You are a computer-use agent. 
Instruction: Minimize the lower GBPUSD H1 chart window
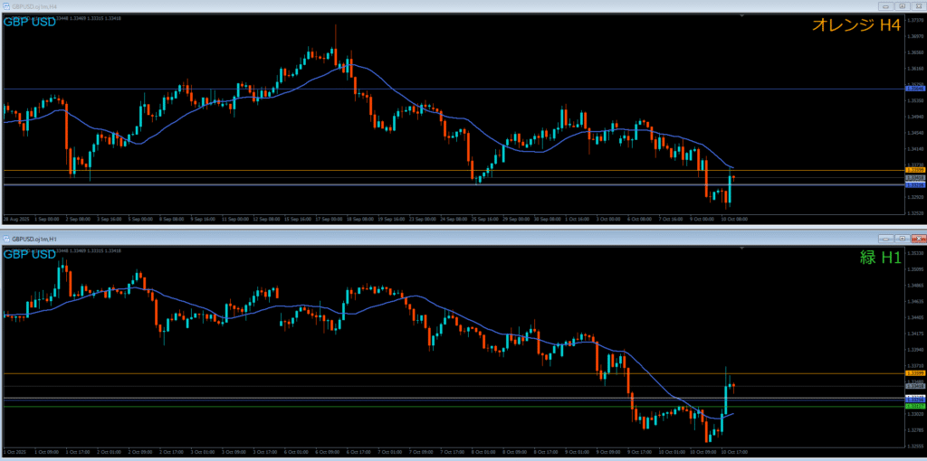click(887, 238)
